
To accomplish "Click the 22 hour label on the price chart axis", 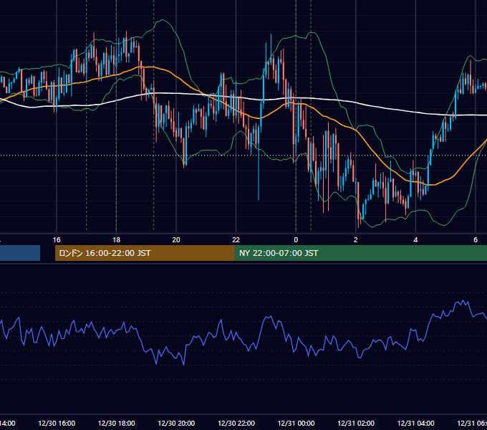I will [236, 240].
